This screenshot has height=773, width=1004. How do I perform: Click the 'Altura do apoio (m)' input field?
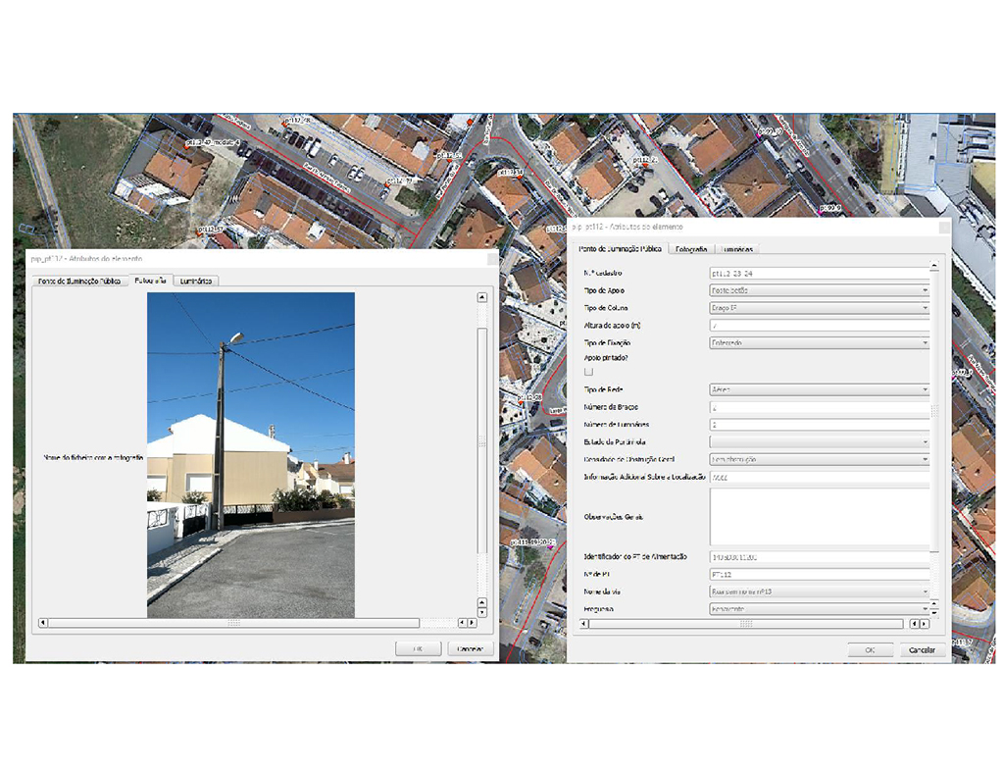coord(819,326)
